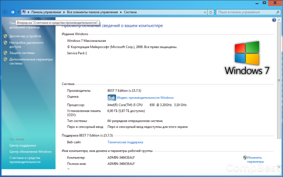The height and width of the screenshot is (177, 283).
Task: Click the vertical scrollbar up arrow
Action: click(x=279, y=20)
